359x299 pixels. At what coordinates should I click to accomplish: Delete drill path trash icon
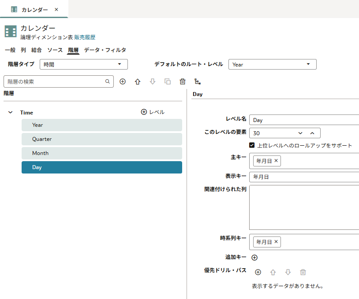coord(303,272)
